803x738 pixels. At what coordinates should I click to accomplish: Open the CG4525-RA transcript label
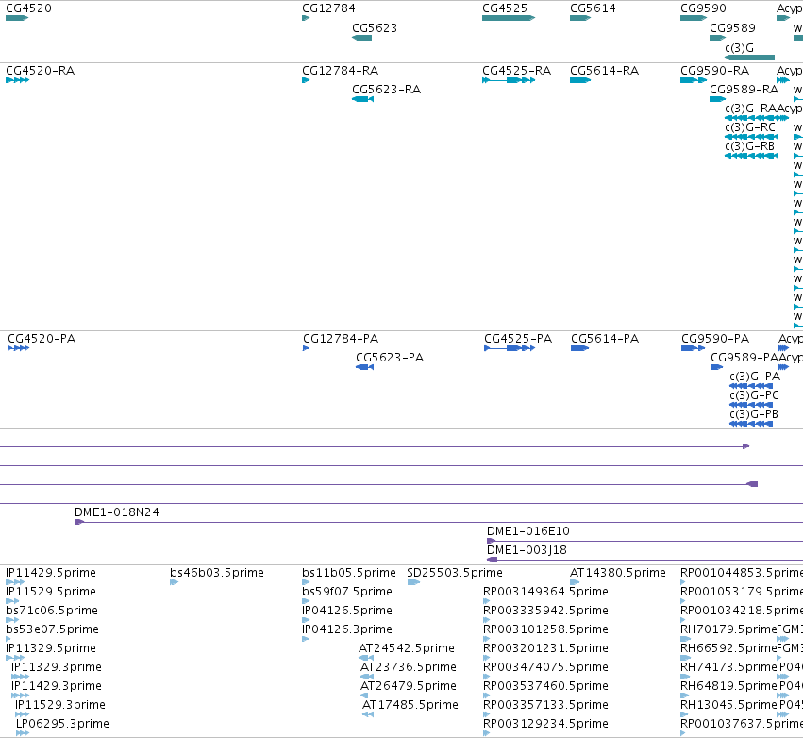pos(517,71)
